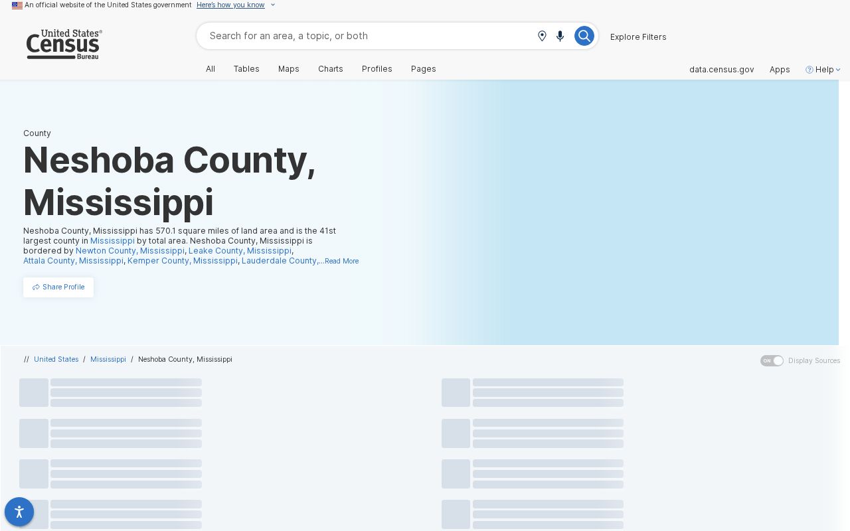Expand description with Read More

coord(341,262)
